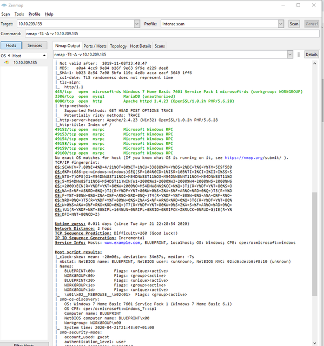Expand the Target dropdown arrow
Image resolution: width=324 pixels, height=346 pixels.
[x=137, y=24]
